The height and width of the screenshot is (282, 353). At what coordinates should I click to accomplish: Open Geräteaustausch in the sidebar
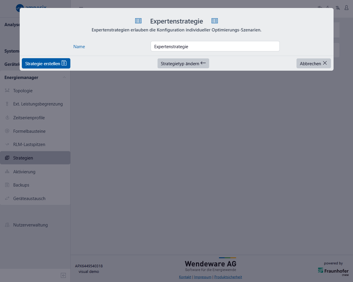(x=29, y=199)
